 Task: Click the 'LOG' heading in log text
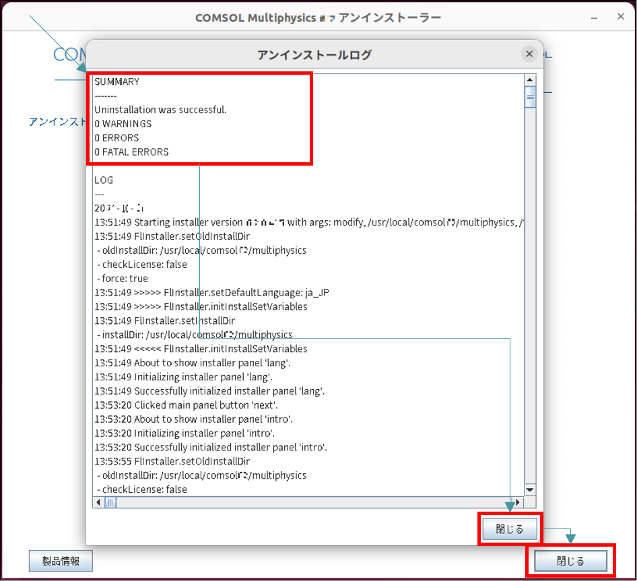click(x=104, y=180)
